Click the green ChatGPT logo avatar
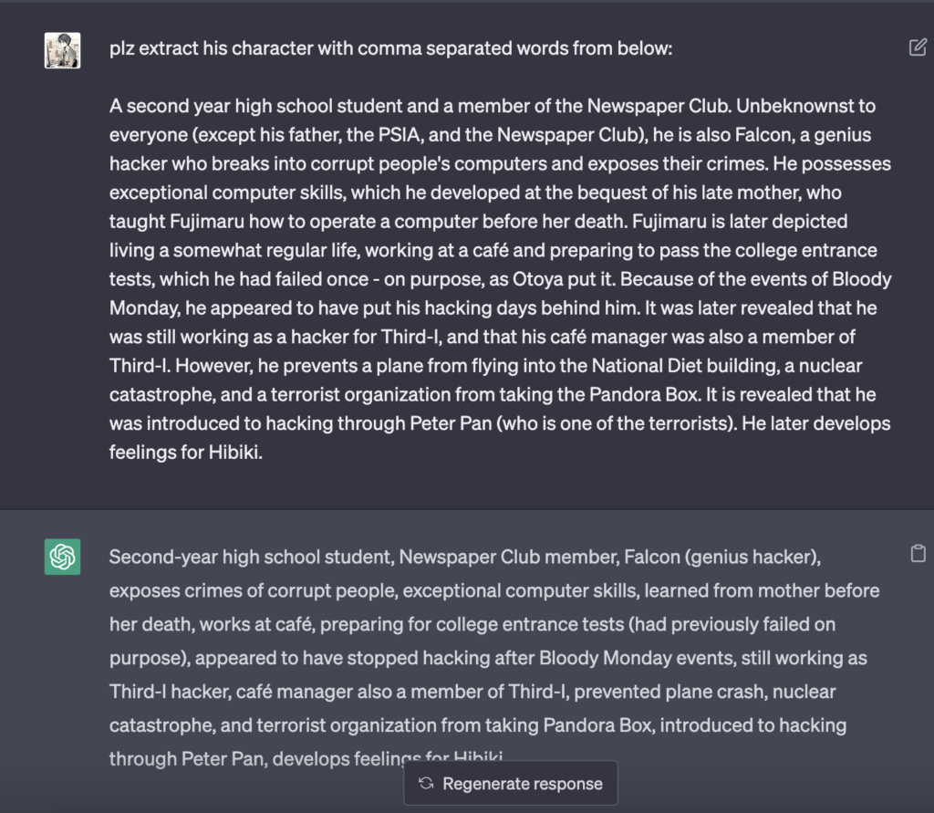The height and width of the screenshot is (813, 934). point(62,557)
